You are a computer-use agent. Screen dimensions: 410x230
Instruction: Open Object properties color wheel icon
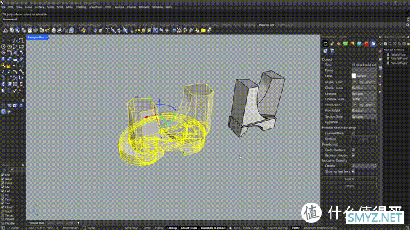pyautogui.click(x=325, y=44)
